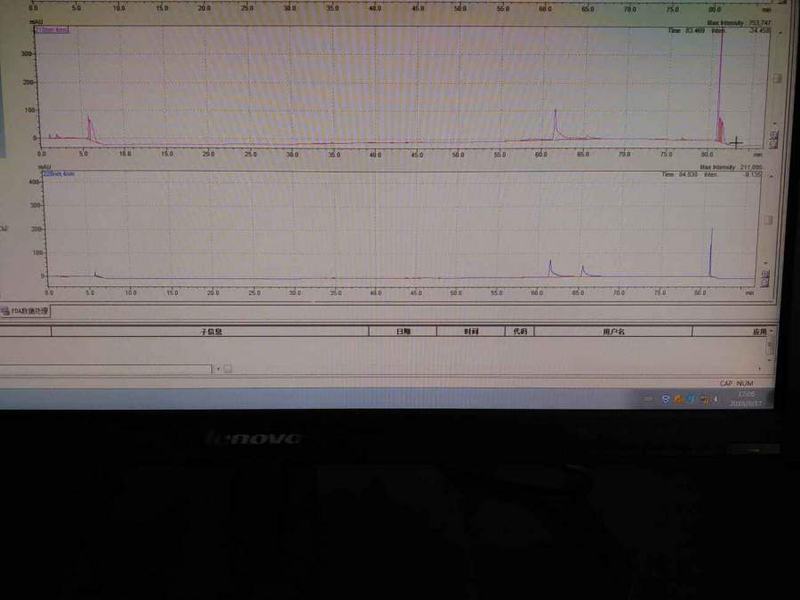Select the 210nm channel label in upper chromatogram
The height and width of the screenshot is (600, 800).
point(52,30)
